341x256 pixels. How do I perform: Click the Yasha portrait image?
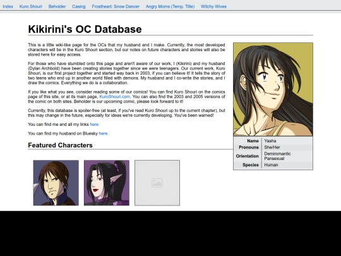point(273,90)
